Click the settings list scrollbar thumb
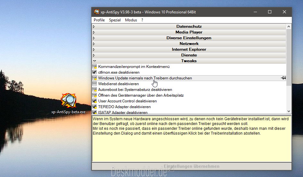This screenshot has width=303, height=177. [x=289, y=57]
